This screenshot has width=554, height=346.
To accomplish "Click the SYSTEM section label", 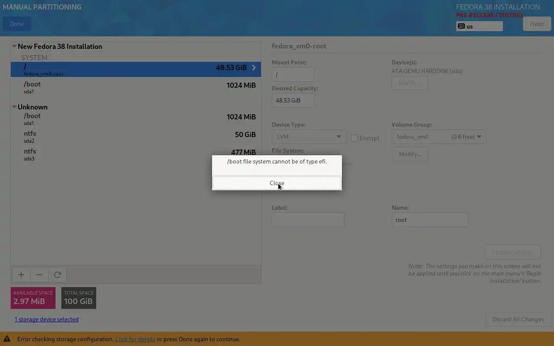I will click(x=34, y=58).
